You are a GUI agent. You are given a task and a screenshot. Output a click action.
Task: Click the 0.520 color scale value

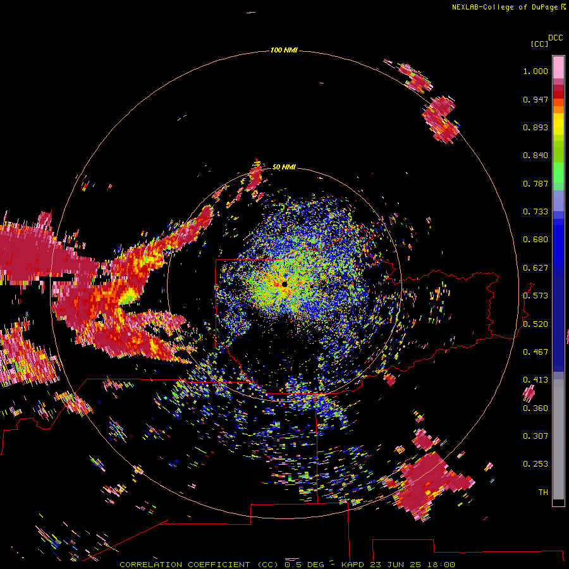pos(535,324)
